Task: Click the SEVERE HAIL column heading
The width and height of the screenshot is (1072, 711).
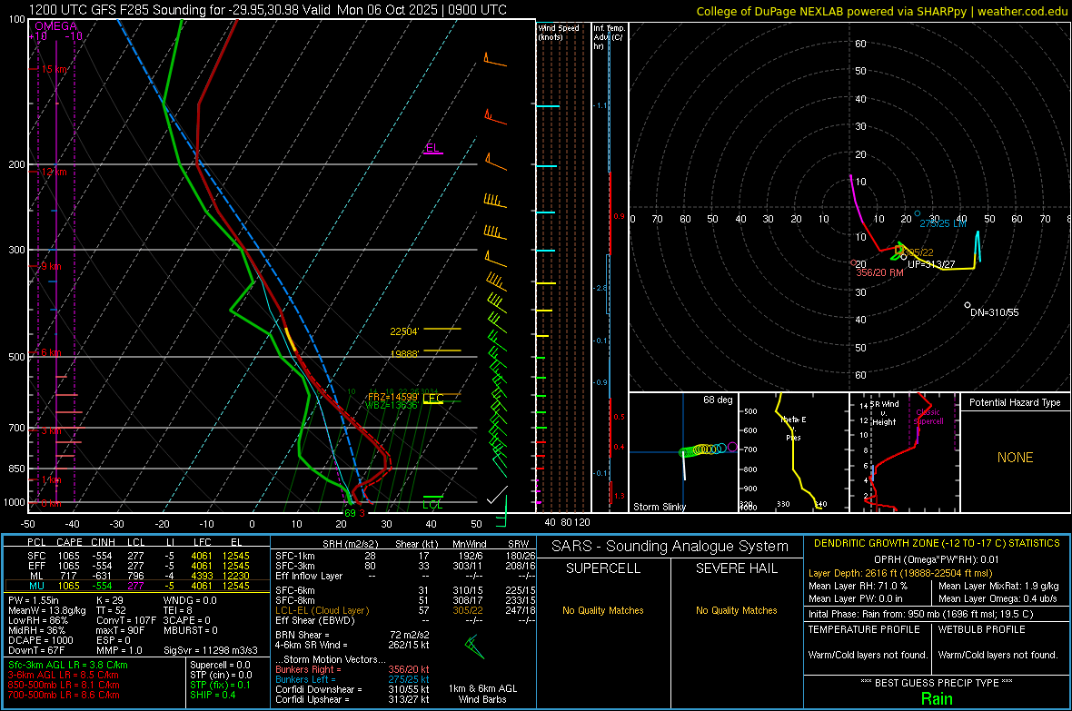Action: [x=736, y=568]
